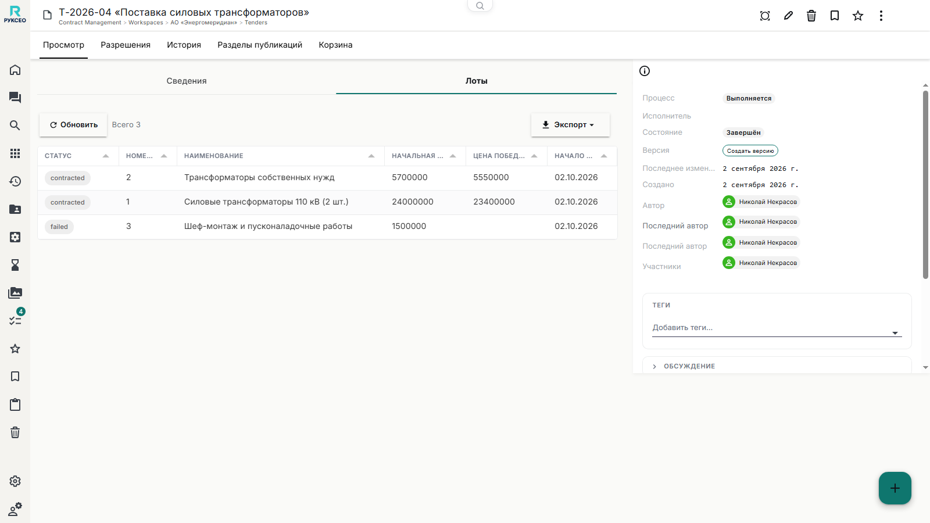Open the Разделы публикаций tab
The image size is (930, 523).
point(260,45)
